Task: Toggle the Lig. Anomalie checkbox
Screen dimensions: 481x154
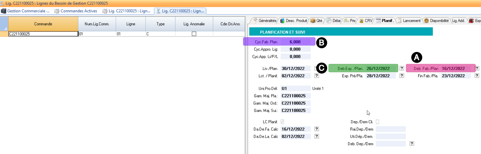Action: (x=194, y=34)
